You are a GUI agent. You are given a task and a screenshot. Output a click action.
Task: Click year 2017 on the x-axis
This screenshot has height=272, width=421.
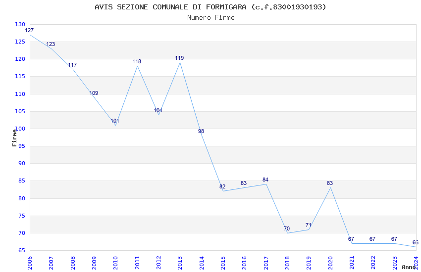click(266, 263)
